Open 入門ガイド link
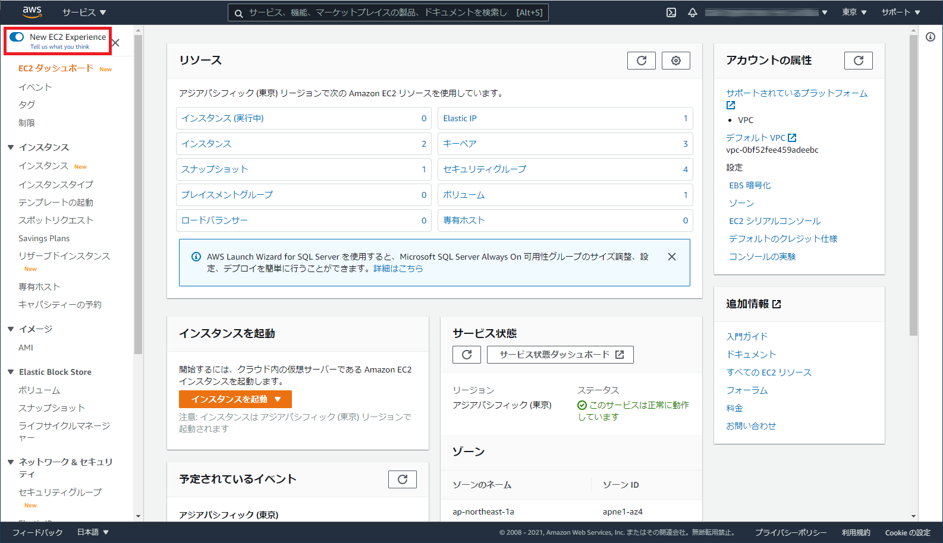Image resolution: width=943 pixels, height=543 pixels. tap(747, 337)
